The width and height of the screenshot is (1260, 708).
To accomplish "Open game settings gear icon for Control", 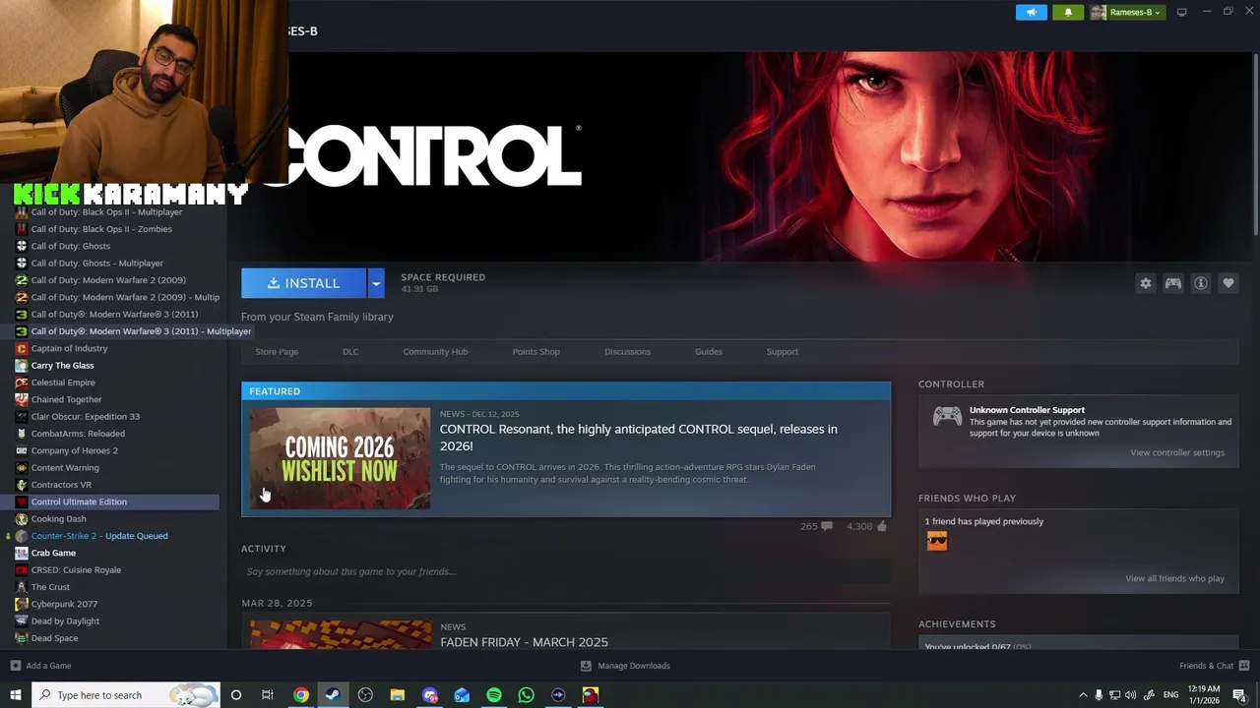I will [x=1145, y=283].
